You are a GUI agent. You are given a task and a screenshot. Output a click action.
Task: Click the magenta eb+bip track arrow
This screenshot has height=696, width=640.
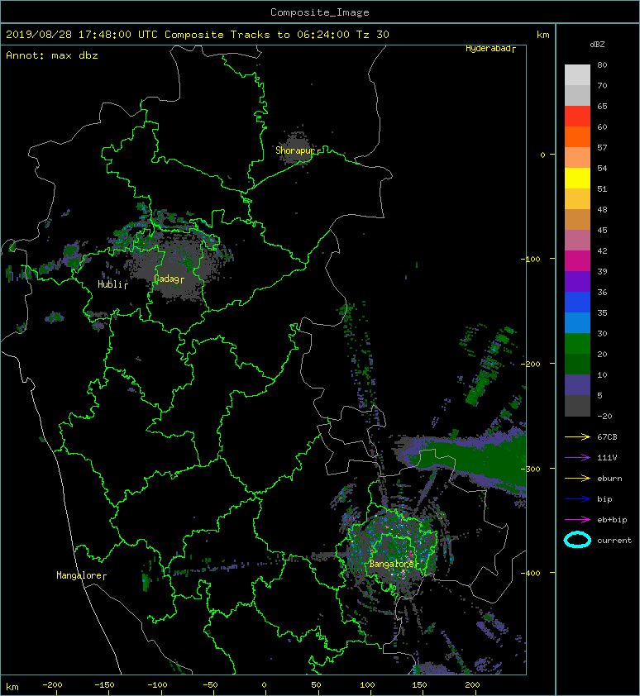[x=577, y=519]
